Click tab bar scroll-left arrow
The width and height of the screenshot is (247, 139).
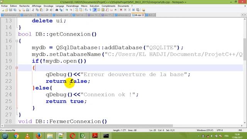coord(242,15)
